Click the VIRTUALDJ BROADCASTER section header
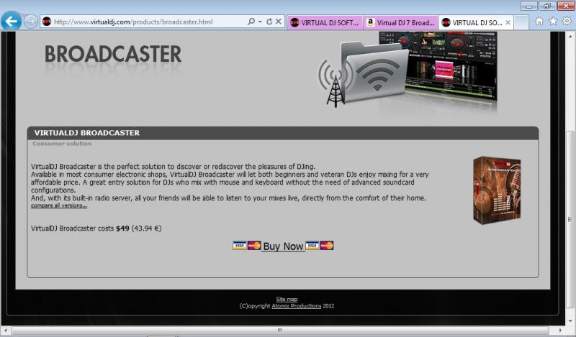The width and height of the screenshot is (576, 337). (x=283, y=133)
